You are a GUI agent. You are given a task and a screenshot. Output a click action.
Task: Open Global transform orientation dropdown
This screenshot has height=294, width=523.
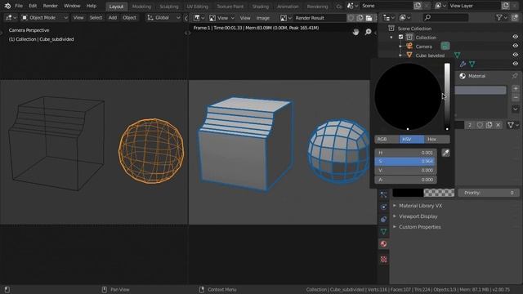pos(163,18)
